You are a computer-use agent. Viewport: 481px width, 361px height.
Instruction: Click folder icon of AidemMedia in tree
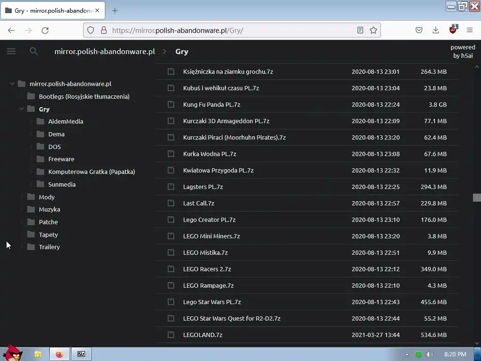(40, 121)
